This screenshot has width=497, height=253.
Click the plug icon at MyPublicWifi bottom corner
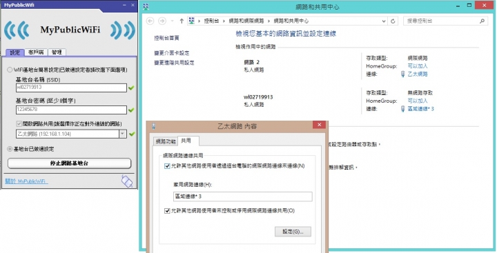pyautogui.click(x=127, y=181)
